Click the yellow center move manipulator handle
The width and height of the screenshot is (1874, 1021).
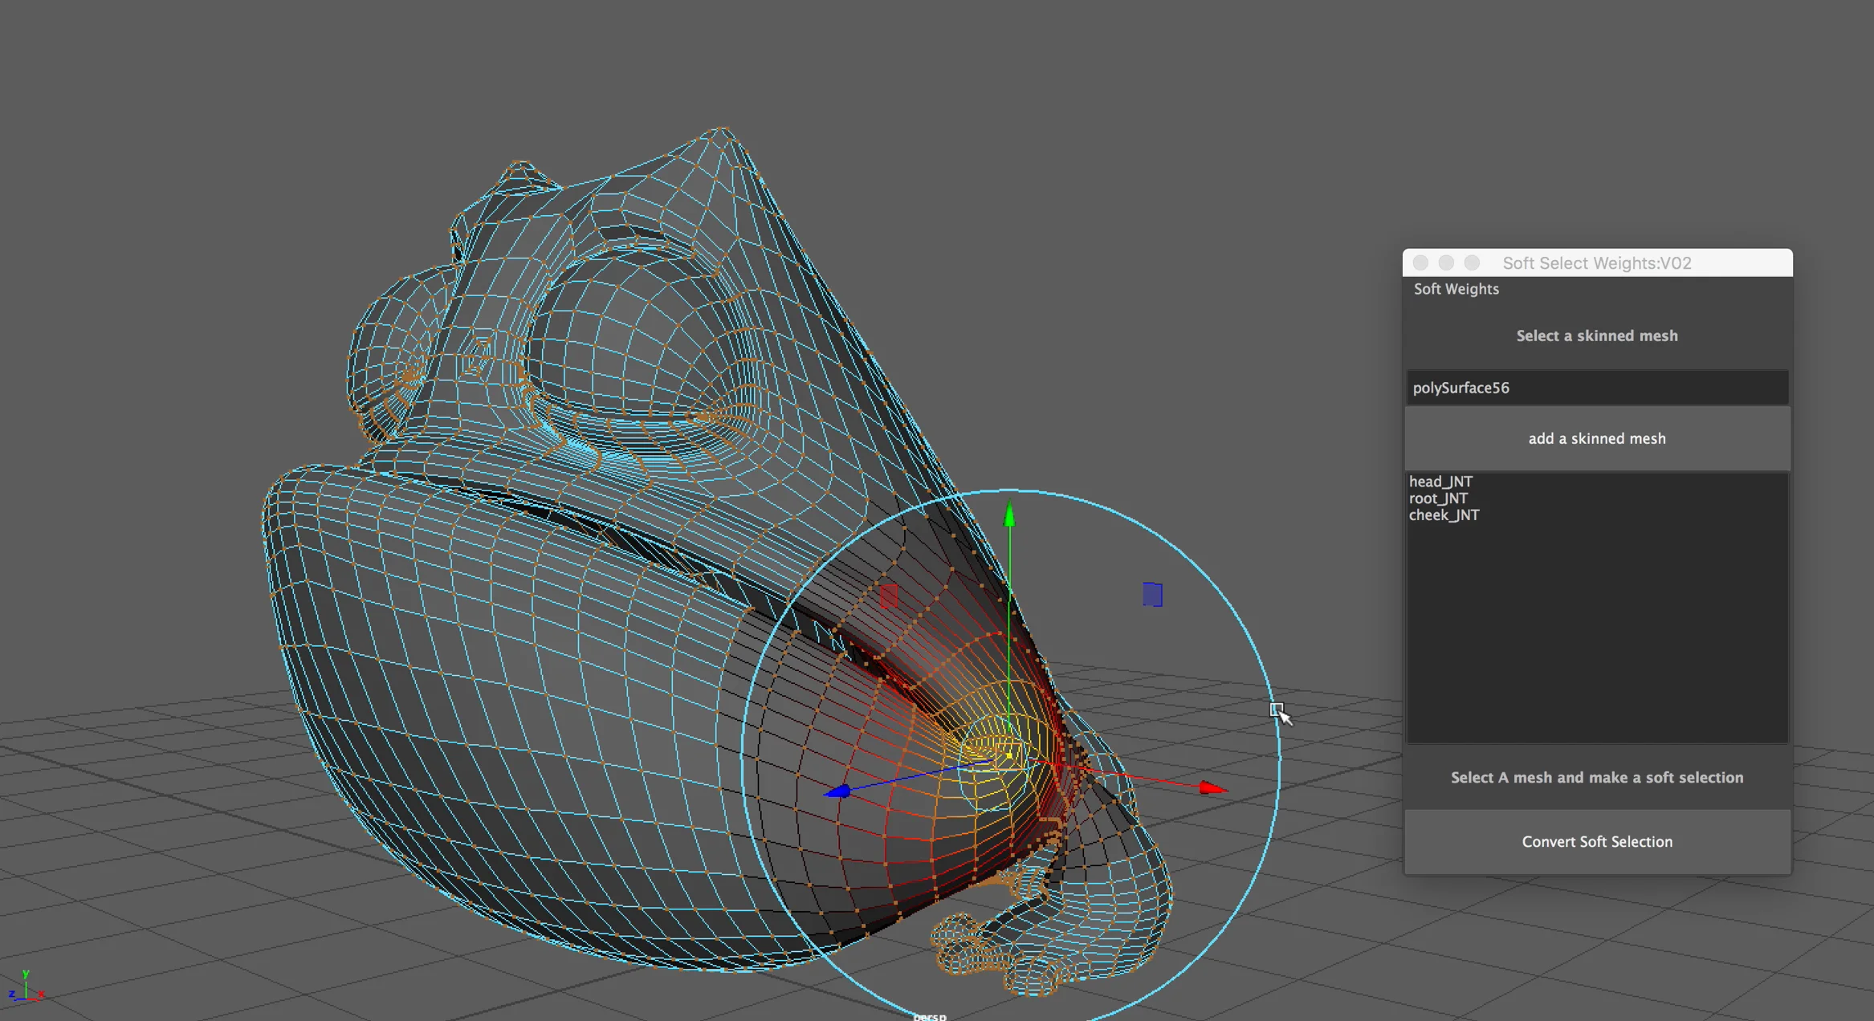click(1009, 755)
